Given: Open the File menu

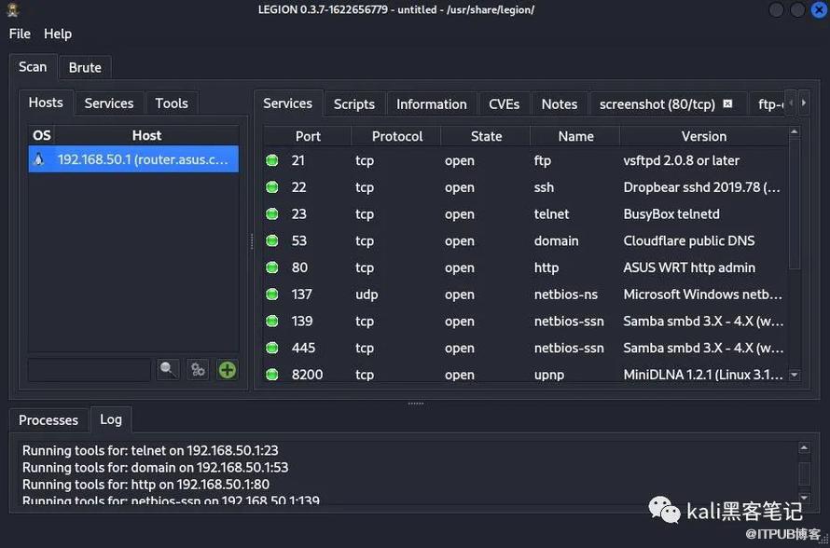Looking at the screenshot, I should [20, 34].
